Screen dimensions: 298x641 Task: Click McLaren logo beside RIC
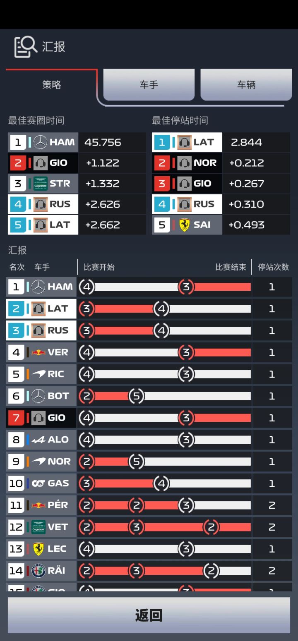point(39,374)
